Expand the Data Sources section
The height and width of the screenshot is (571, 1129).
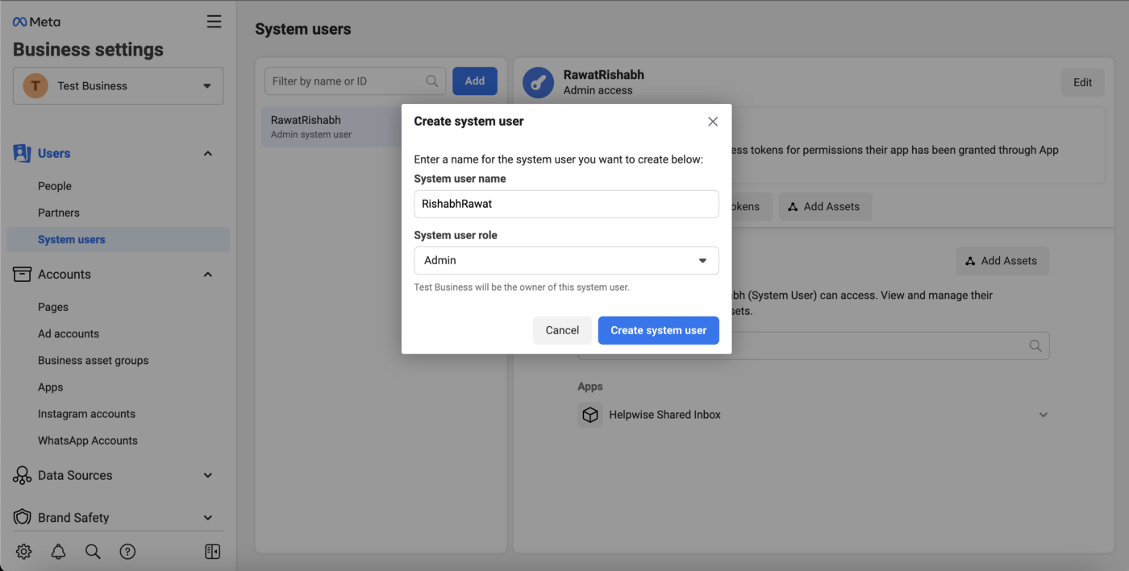pyautogui.click(x=207, y=475)
